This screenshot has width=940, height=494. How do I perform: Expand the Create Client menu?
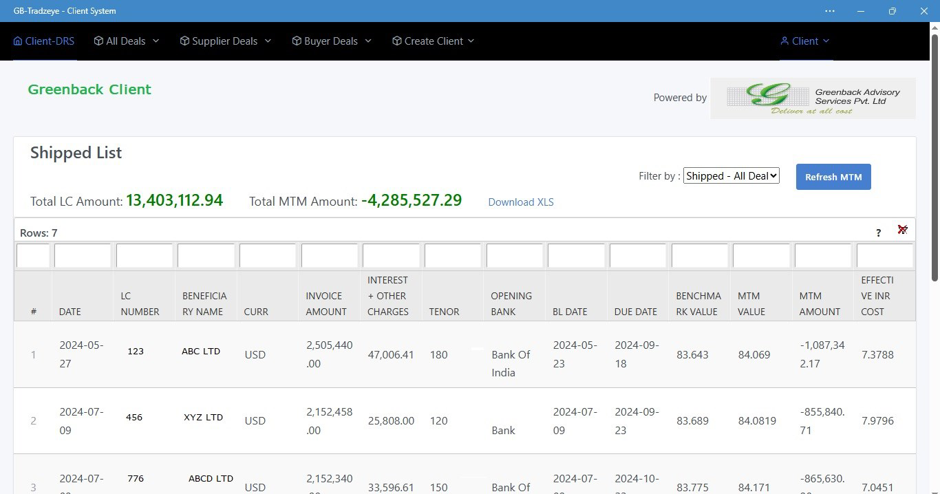coord(434,41)
